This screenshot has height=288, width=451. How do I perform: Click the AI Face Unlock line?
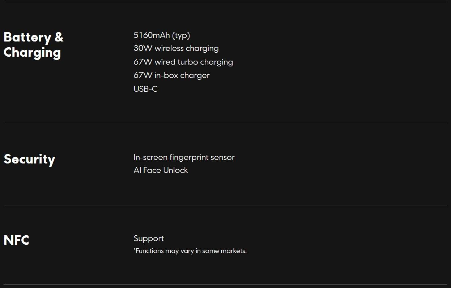point(161,170)
